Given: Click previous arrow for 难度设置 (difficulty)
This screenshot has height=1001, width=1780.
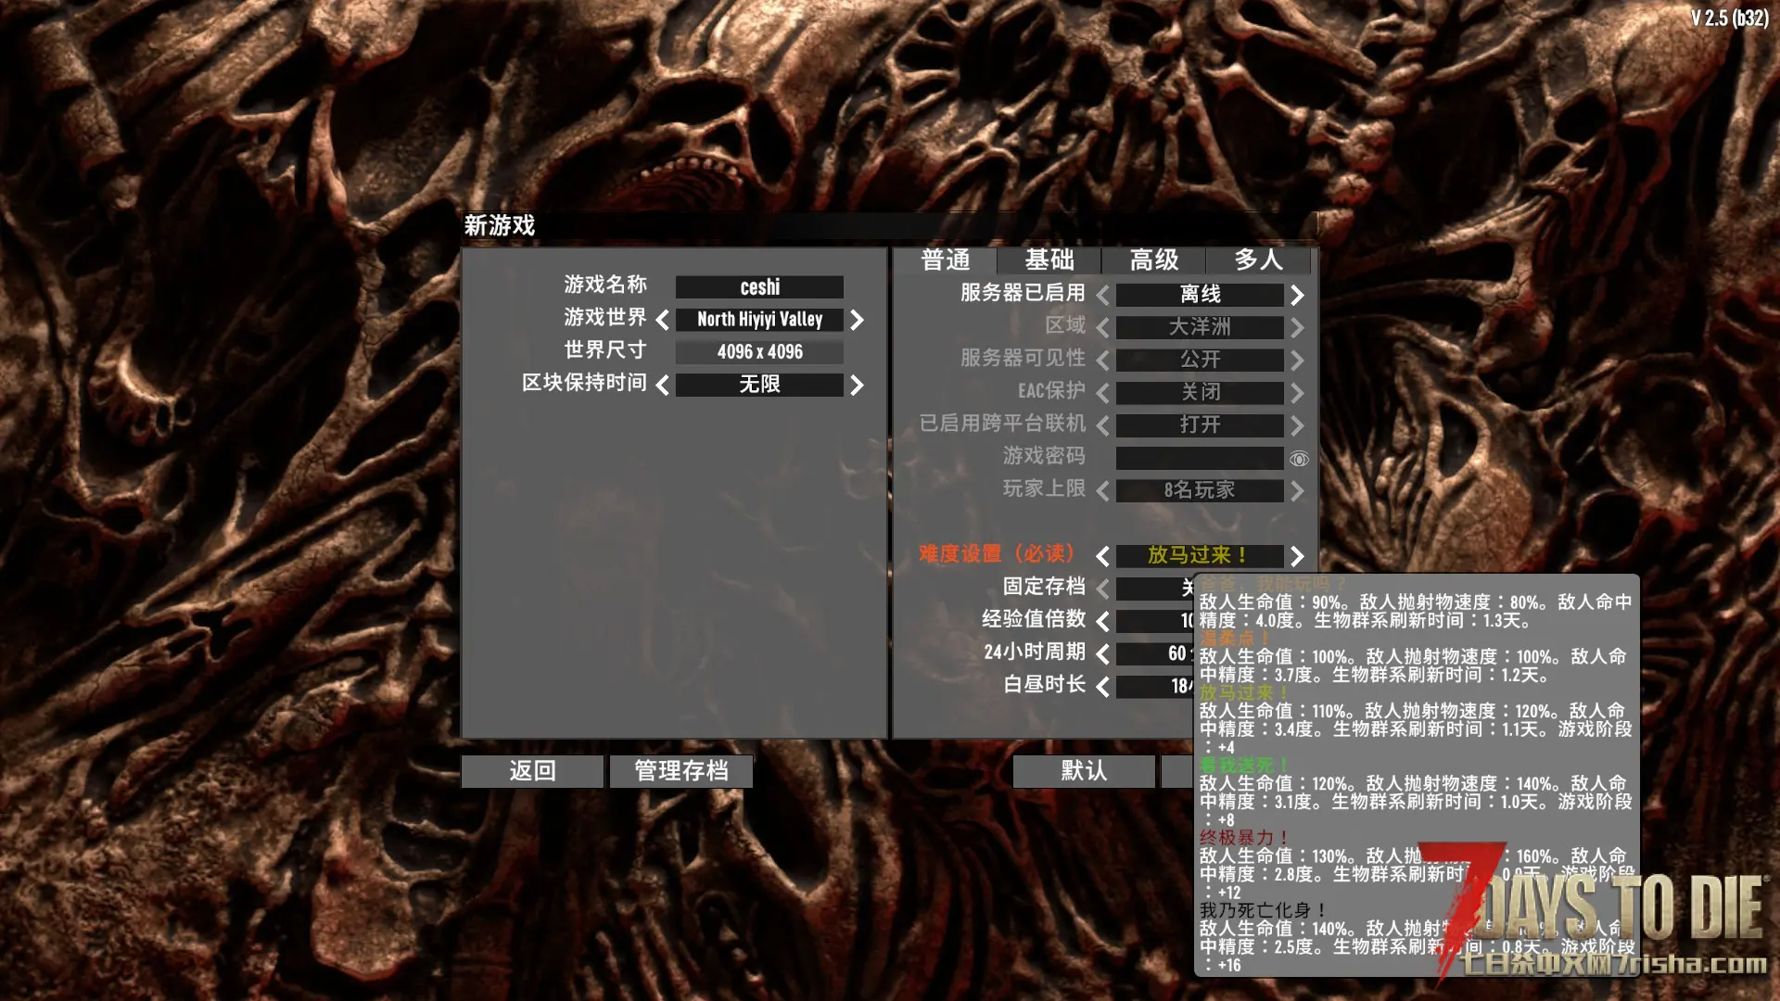Looking at the screenshot, I should click(x=1102, y=555).
